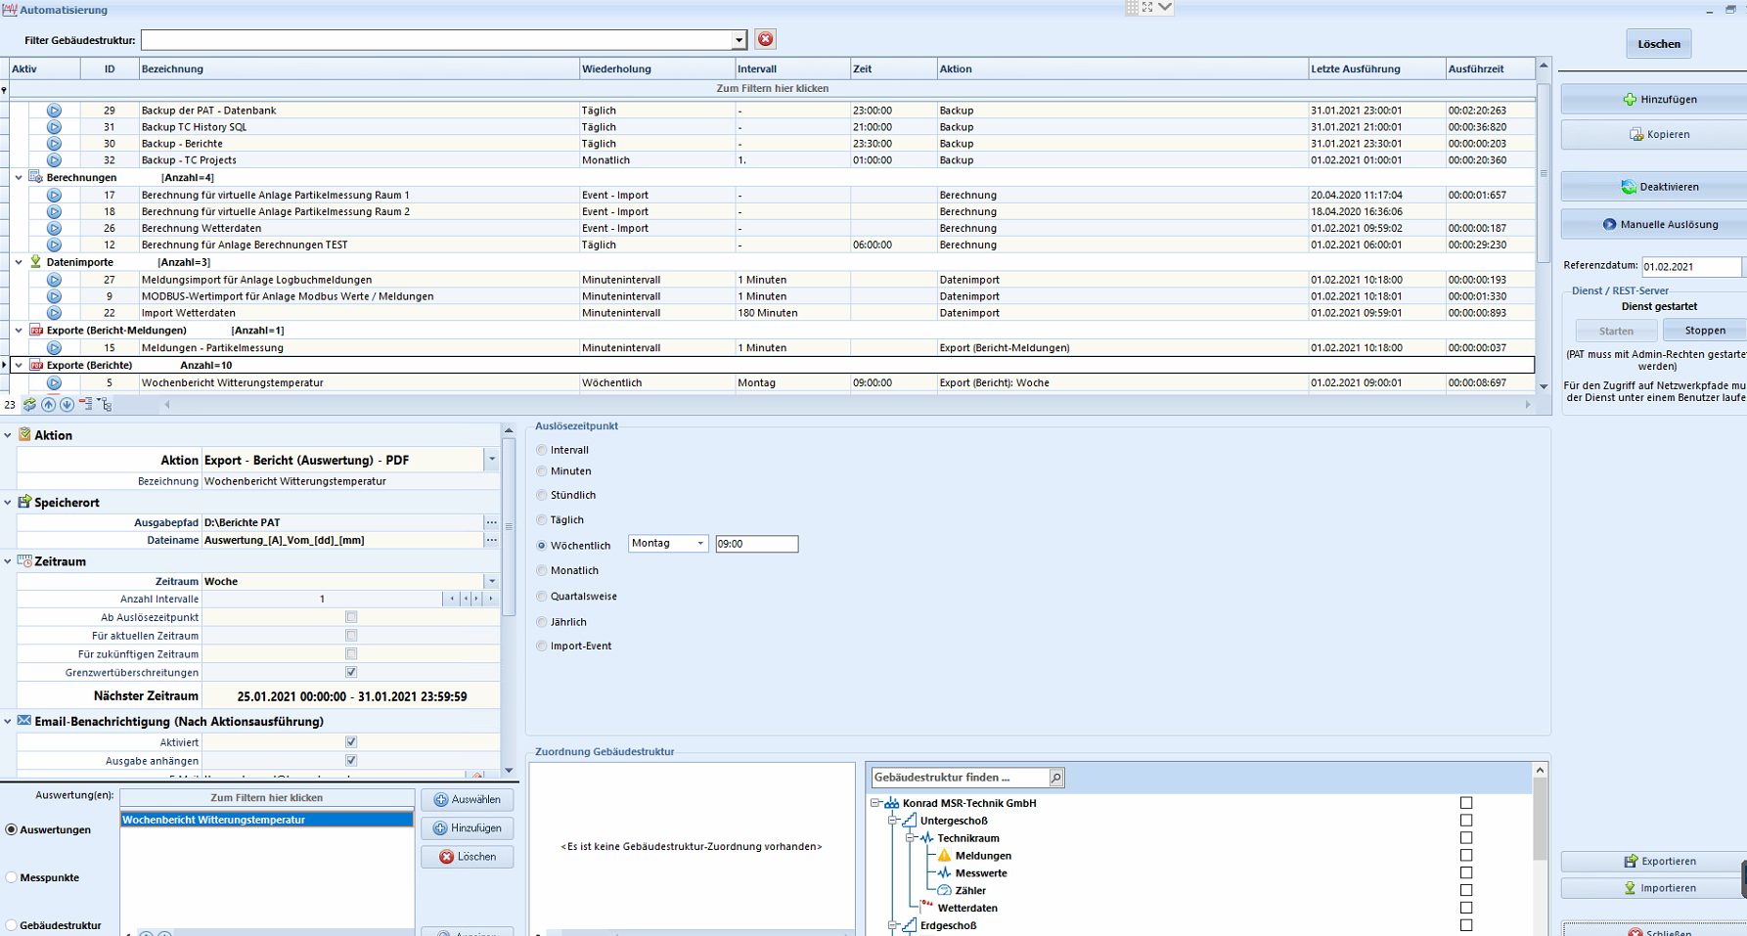Open the Filter Gebäudestruktur dropdown arrow
This screenshot has height=936, width=1747.
tap(739, 40)
